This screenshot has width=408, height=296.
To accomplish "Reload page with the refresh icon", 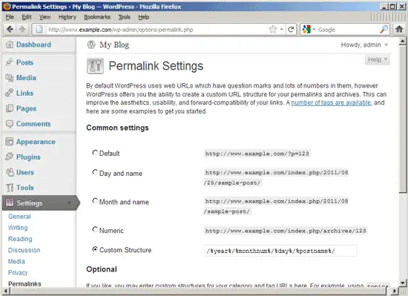I will point(292,30).
